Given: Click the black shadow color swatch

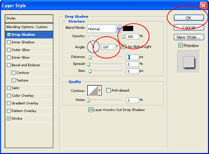Looking at the screenshot, I should coord(128,28).
